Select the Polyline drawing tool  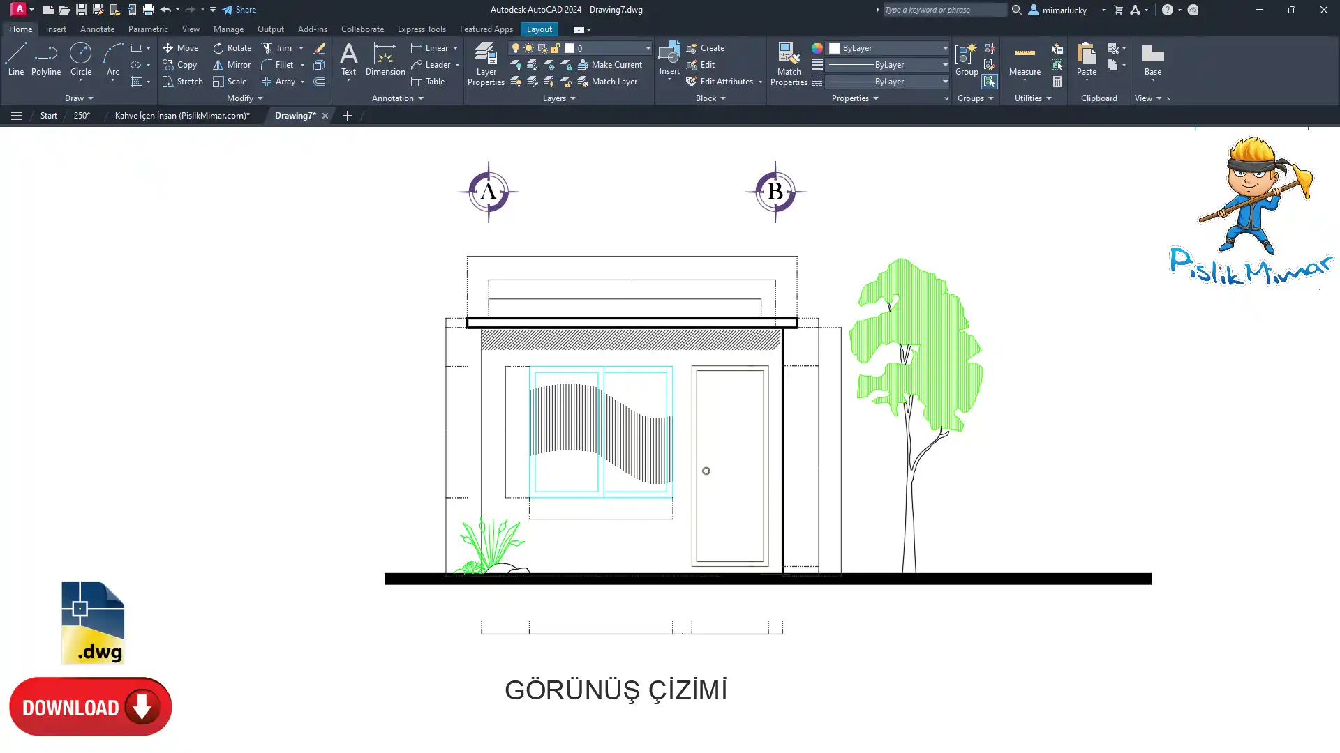click(45, 59)
